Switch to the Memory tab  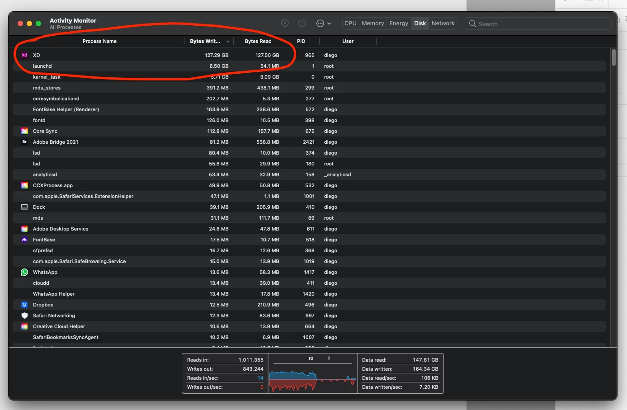tap(372, 23)
